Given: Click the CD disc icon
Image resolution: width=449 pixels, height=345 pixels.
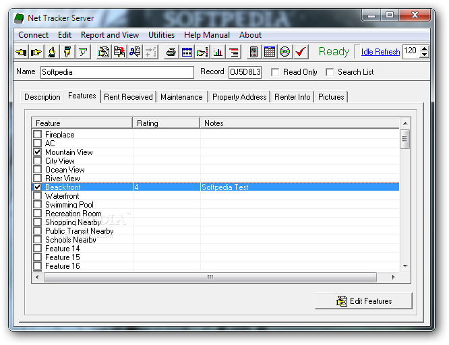Looking at the screenshot, I should pyautogui.click(x=285, y=52).
